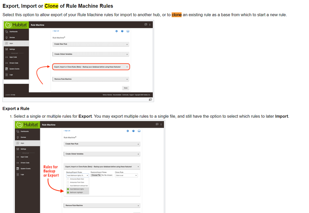Open the Apps section icon

click(18, 143)
